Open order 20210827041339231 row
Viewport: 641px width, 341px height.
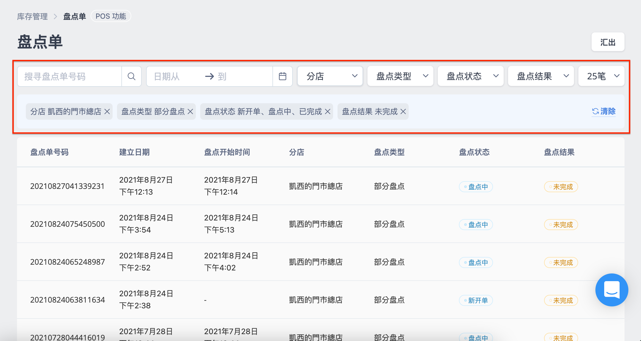tap(321, 186)
